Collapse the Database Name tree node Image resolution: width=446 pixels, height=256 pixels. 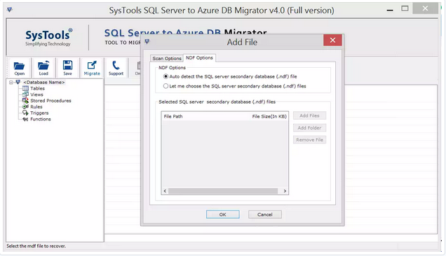[11, 83]
